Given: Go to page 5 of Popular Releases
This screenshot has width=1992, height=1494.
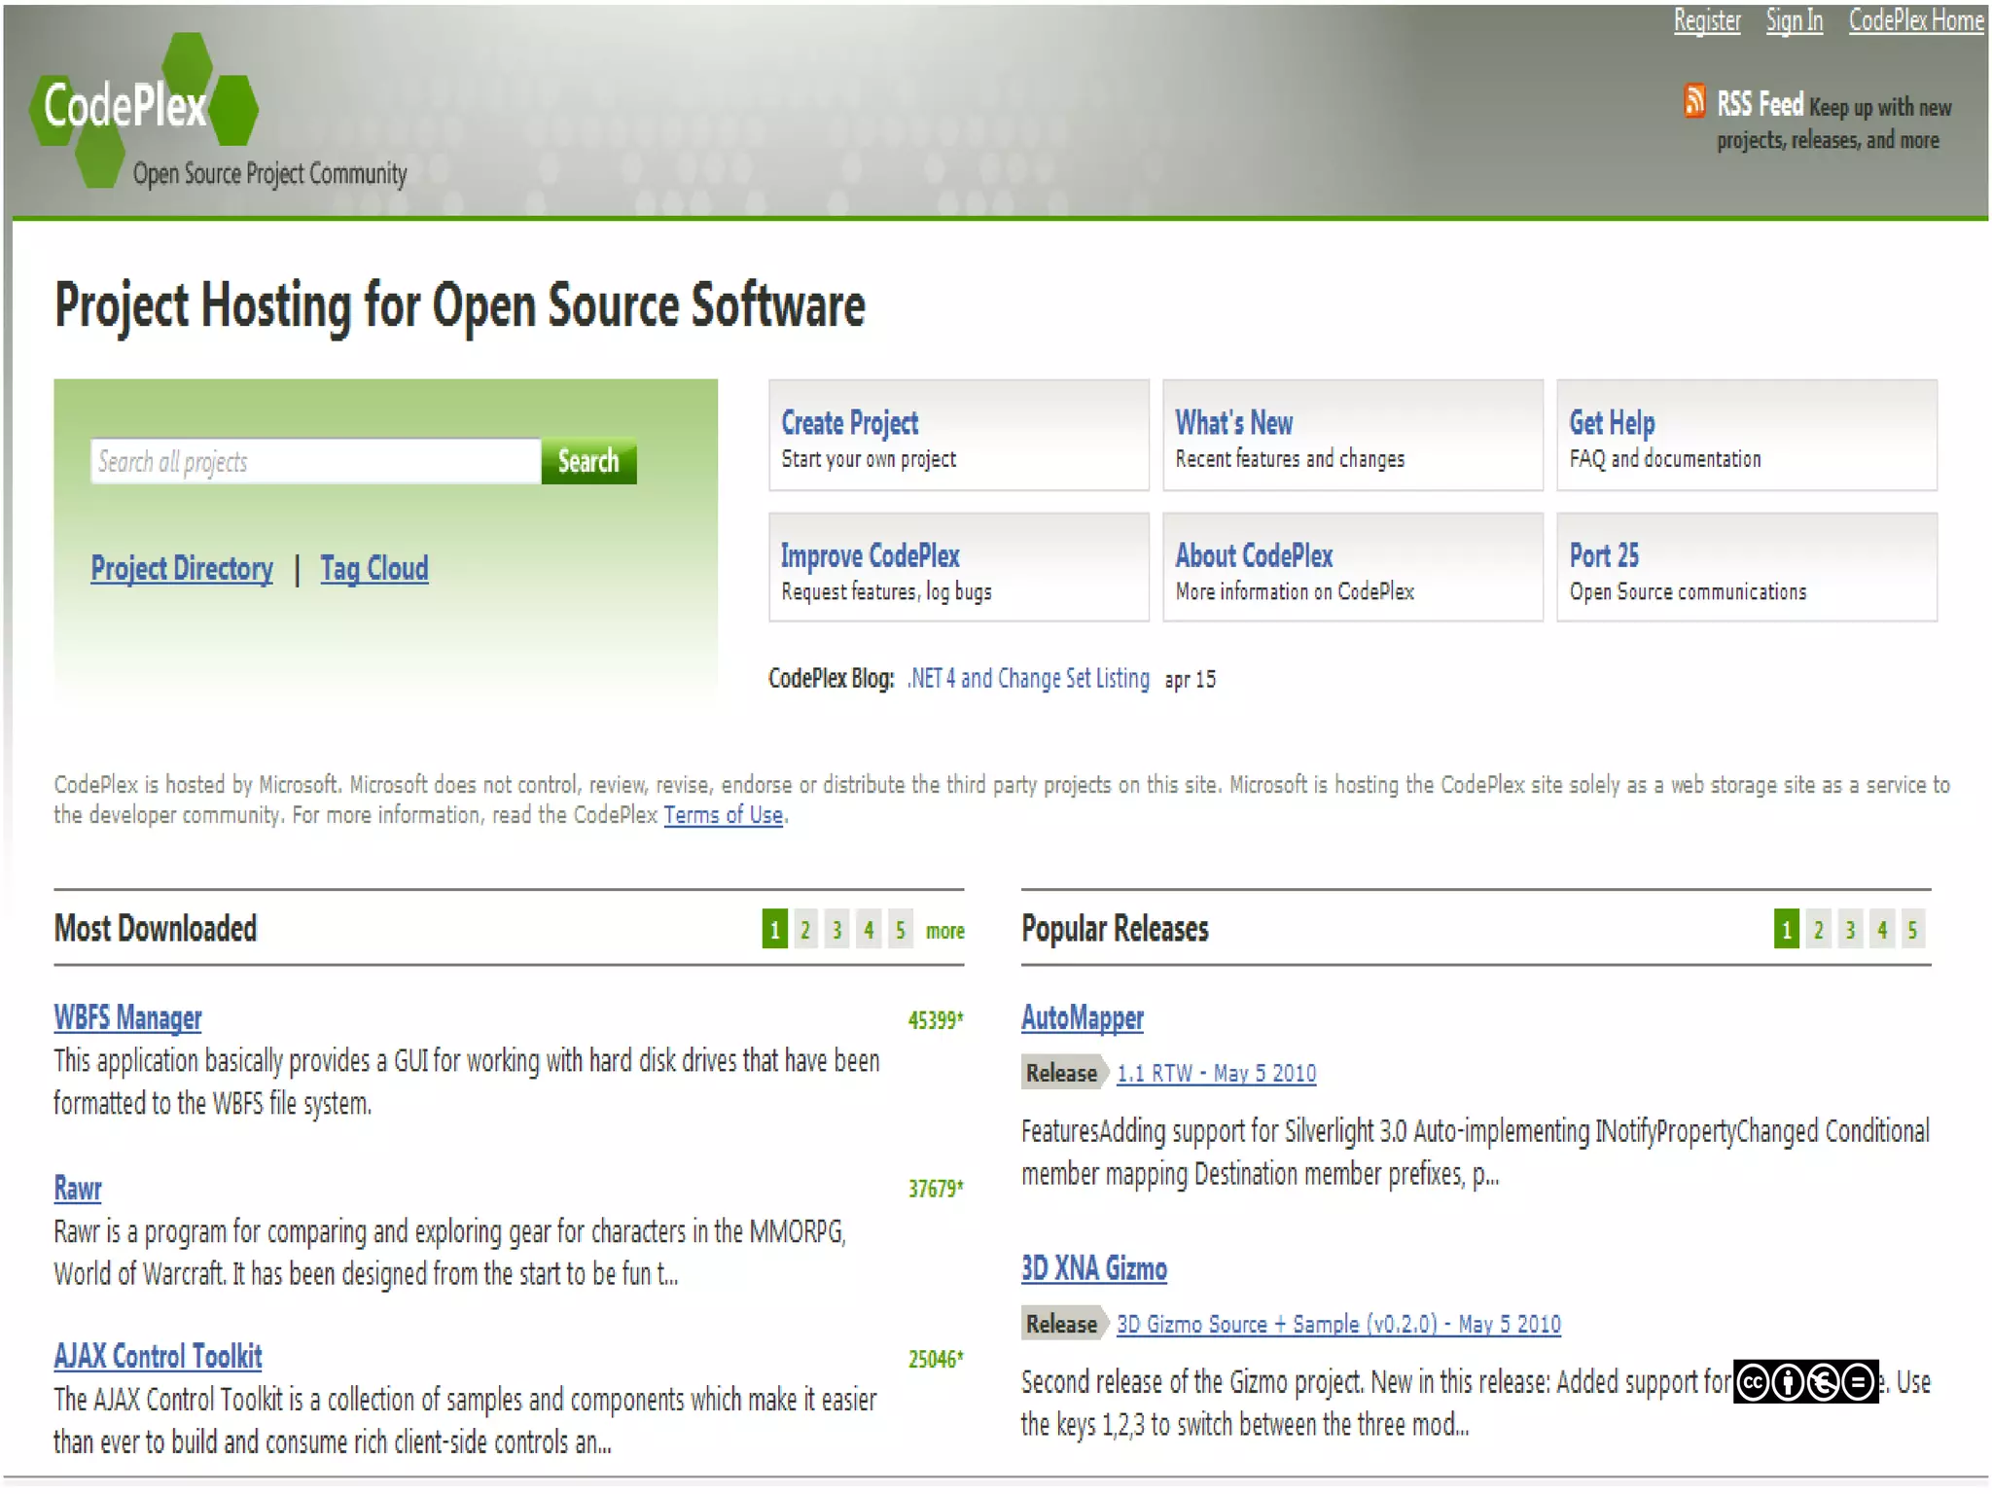Looking at the screenshot, I should pyautogui.click(x=1912, y=930).
